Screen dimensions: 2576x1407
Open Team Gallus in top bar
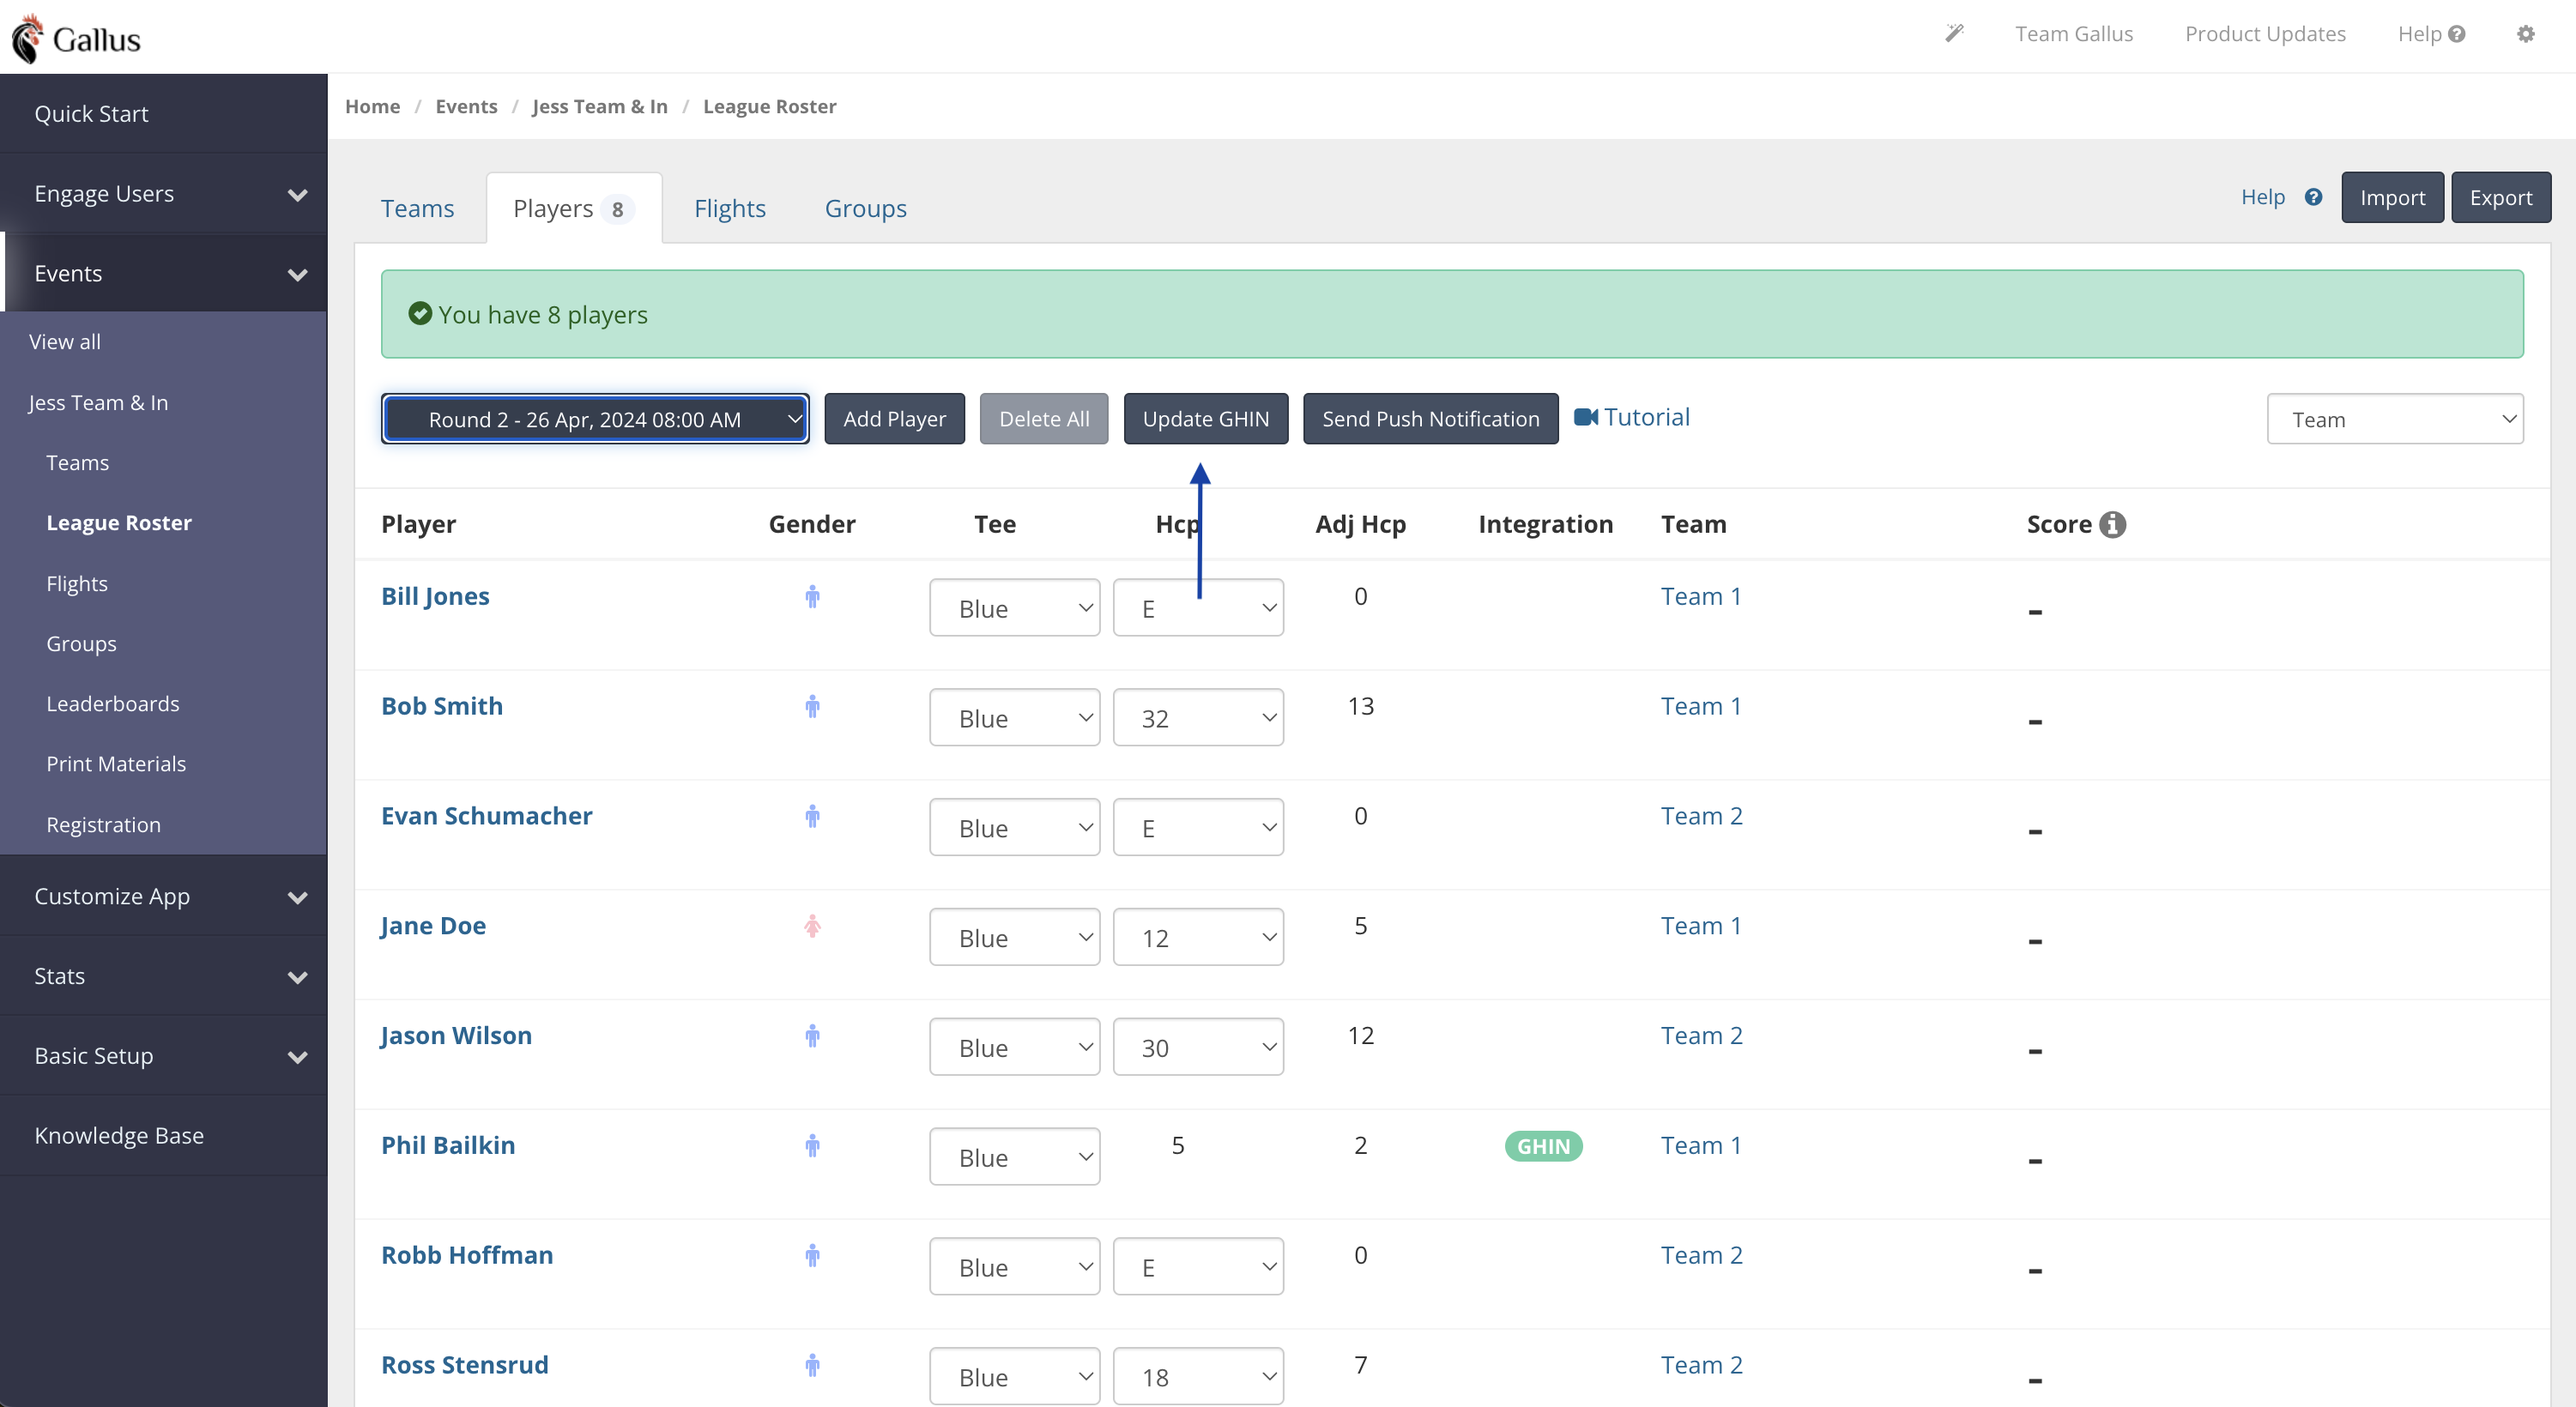pyautogui.click(x=2074, y=34)
